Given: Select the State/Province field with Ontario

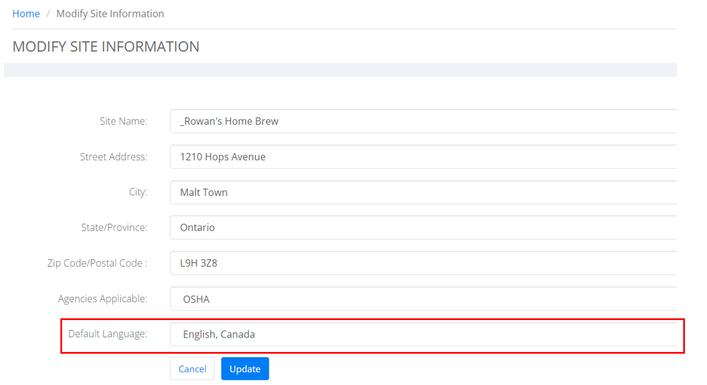Looking at the screenshot, I should tap(423, 227).
